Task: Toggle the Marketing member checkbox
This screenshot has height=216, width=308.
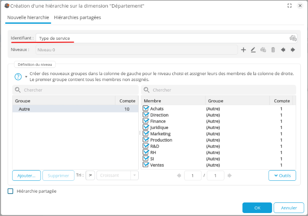Action: point(146,134)
